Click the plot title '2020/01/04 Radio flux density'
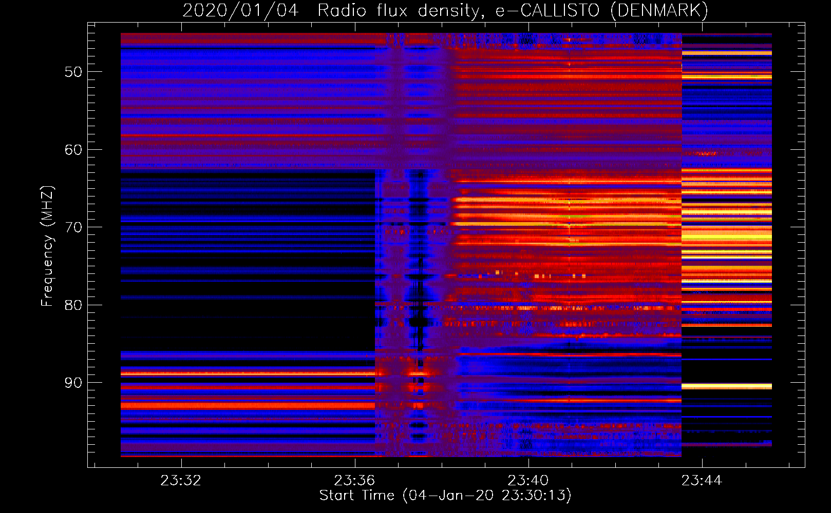Screen dimensions: 831x513 click(446, 10)
